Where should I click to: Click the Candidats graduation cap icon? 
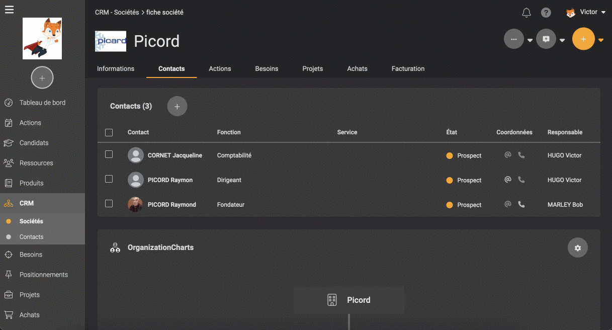point(9,143)
